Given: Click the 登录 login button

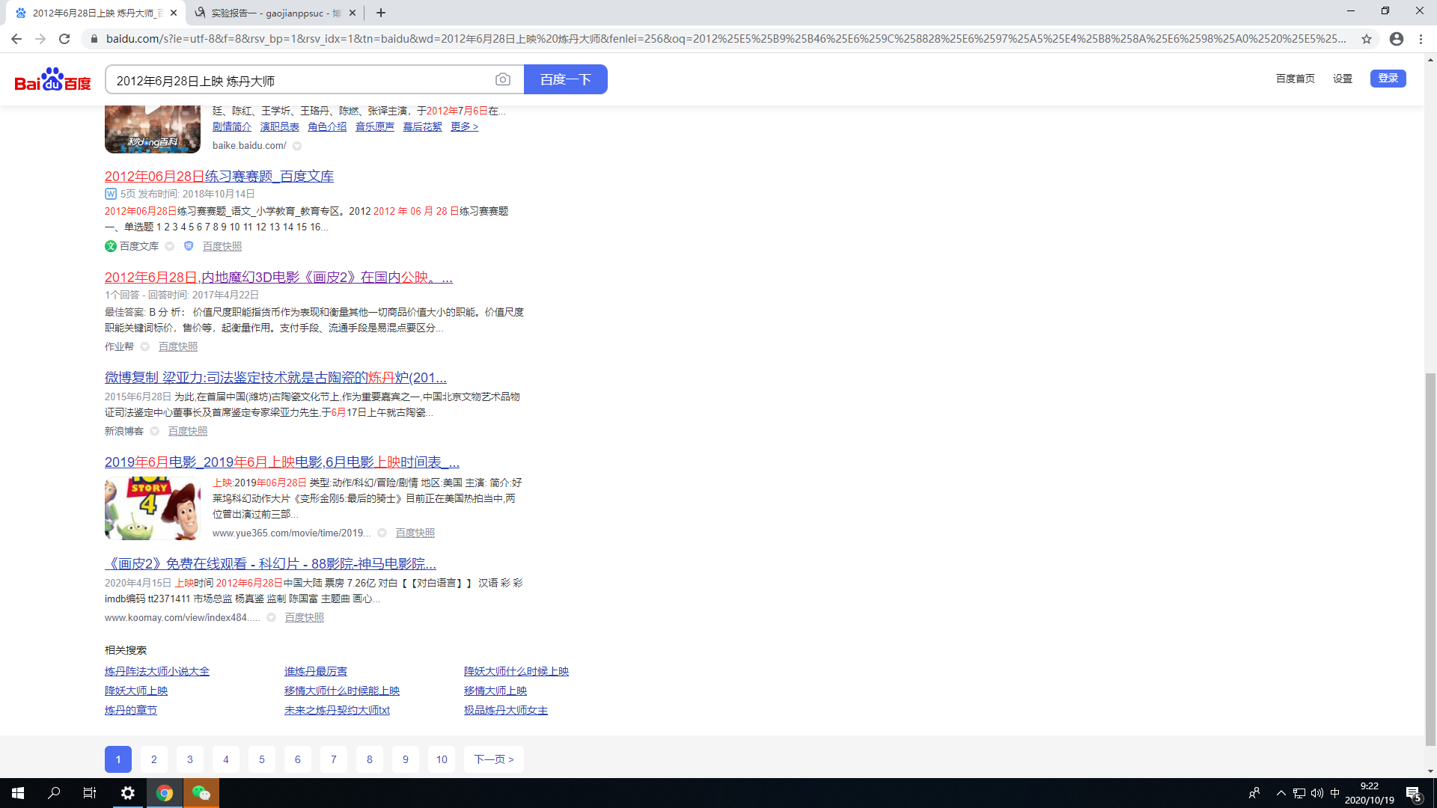Looking at the screenshot, I should (x=1388, y=79).
